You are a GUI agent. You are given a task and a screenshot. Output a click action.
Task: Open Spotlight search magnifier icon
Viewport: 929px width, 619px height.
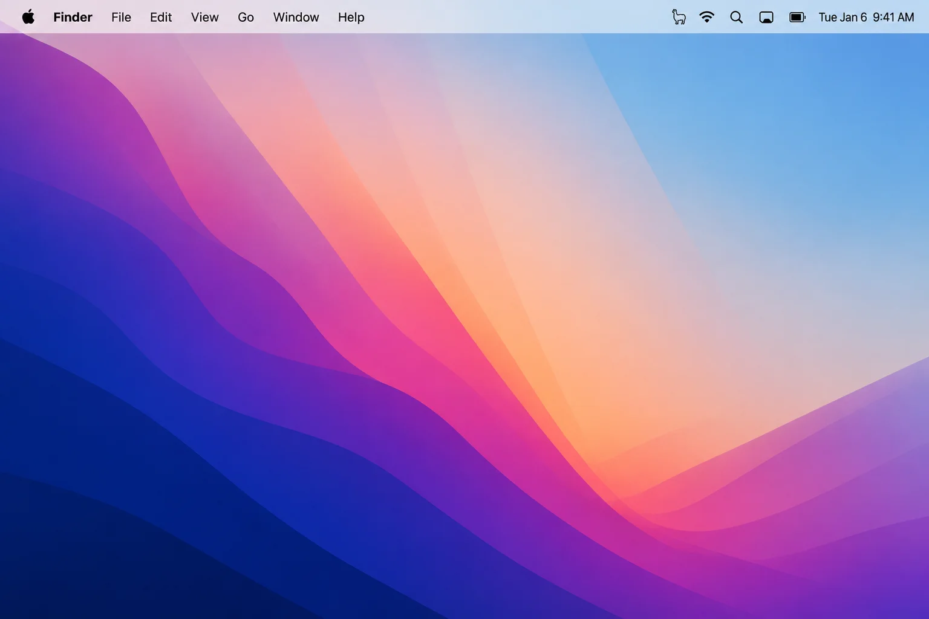click(x=736, y=17)
